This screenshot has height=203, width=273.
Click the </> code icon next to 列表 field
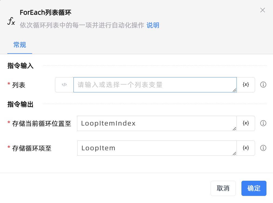point(65,85)
